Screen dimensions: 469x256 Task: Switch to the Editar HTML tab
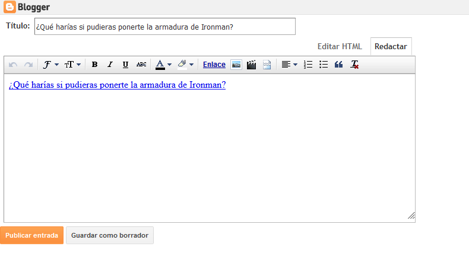click(x=340, y=47)
